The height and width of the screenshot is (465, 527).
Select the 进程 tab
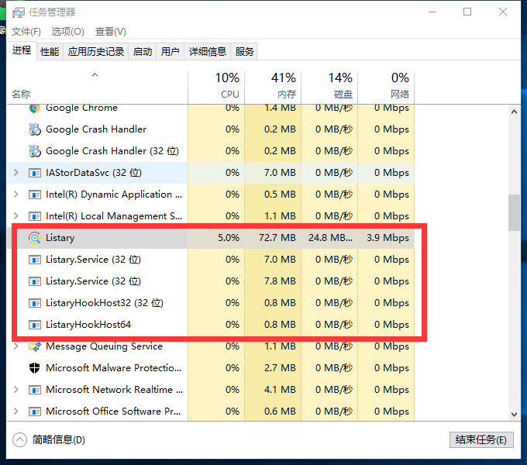coord(22,50)
